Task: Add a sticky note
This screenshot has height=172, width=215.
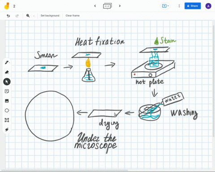Action: (7, 91)
